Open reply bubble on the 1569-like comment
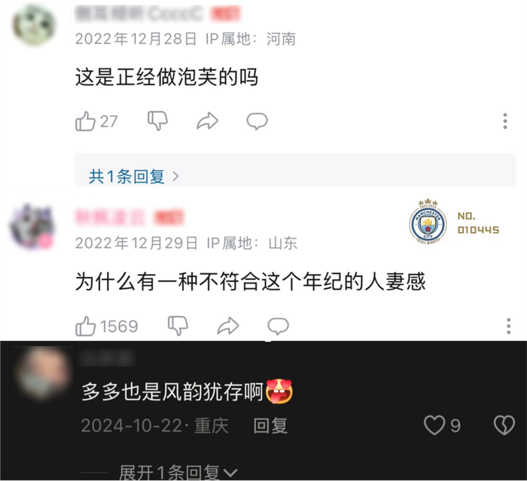 pos(278,326)
